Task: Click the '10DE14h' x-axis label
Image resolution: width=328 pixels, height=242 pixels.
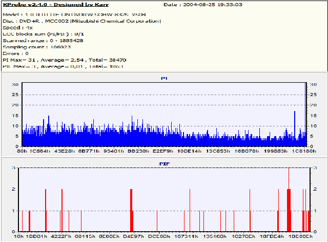Action: pos(189,151)
